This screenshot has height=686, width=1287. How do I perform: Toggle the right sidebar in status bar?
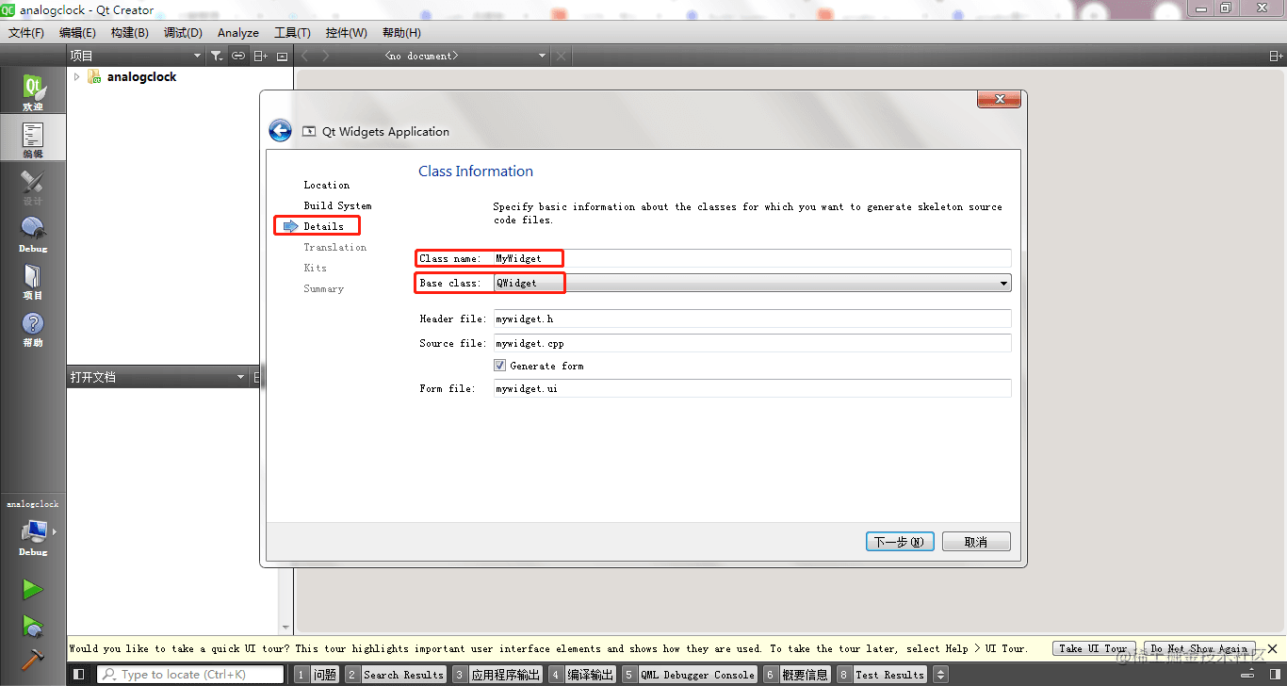[1275, 674]
